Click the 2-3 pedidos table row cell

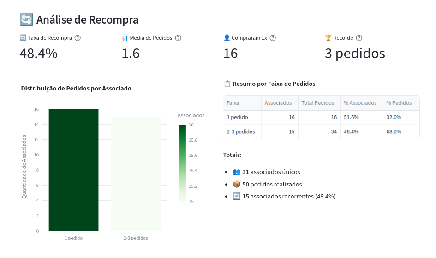(x=241, y=132)
